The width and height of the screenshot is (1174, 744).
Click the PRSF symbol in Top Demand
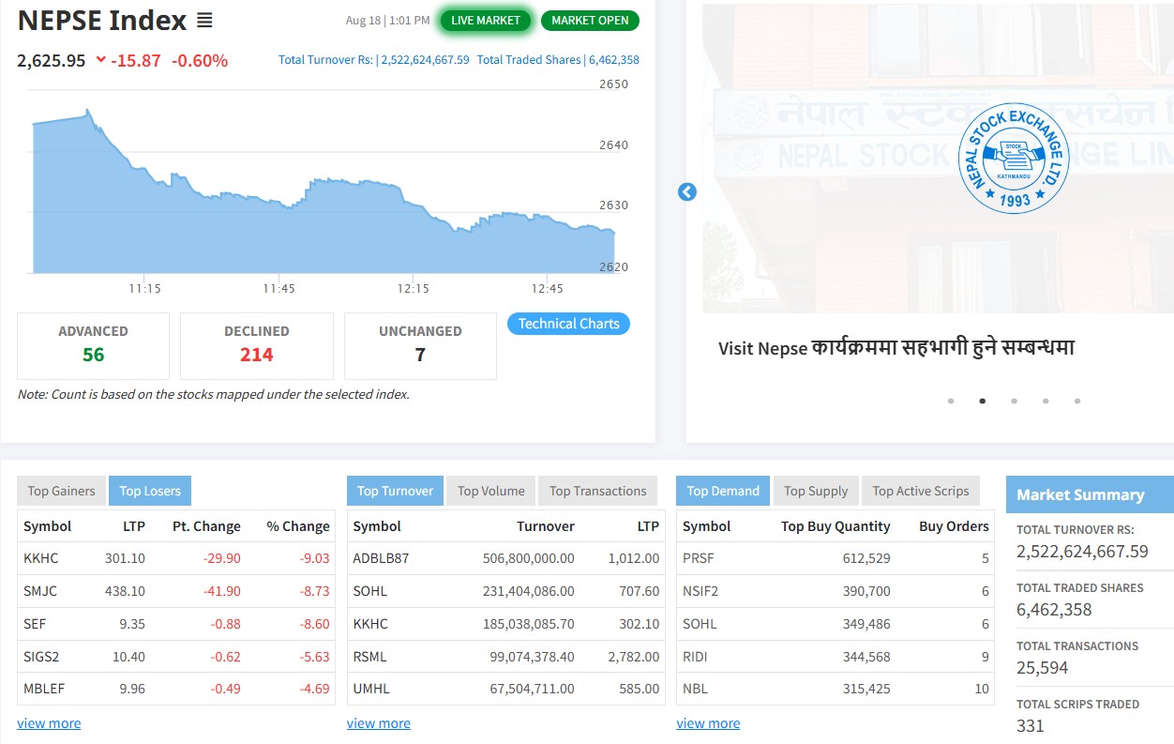(699, 558)
